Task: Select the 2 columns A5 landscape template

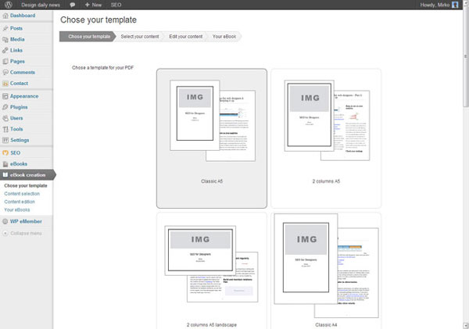Action: pos(212,270)
